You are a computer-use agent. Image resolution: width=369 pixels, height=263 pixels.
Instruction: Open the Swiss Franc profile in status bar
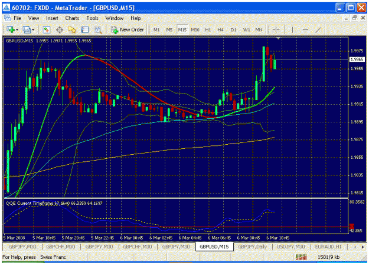[x=53, y=257]
